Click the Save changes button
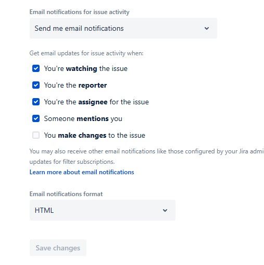Viewport: 264px width, 265px height. tap(58, 248)
